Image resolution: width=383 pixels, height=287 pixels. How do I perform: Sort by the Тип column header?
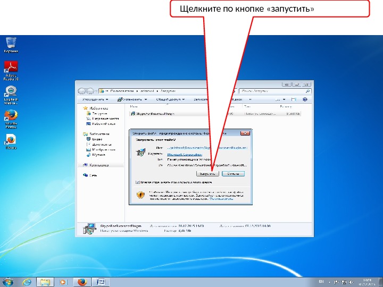[247, 107]
